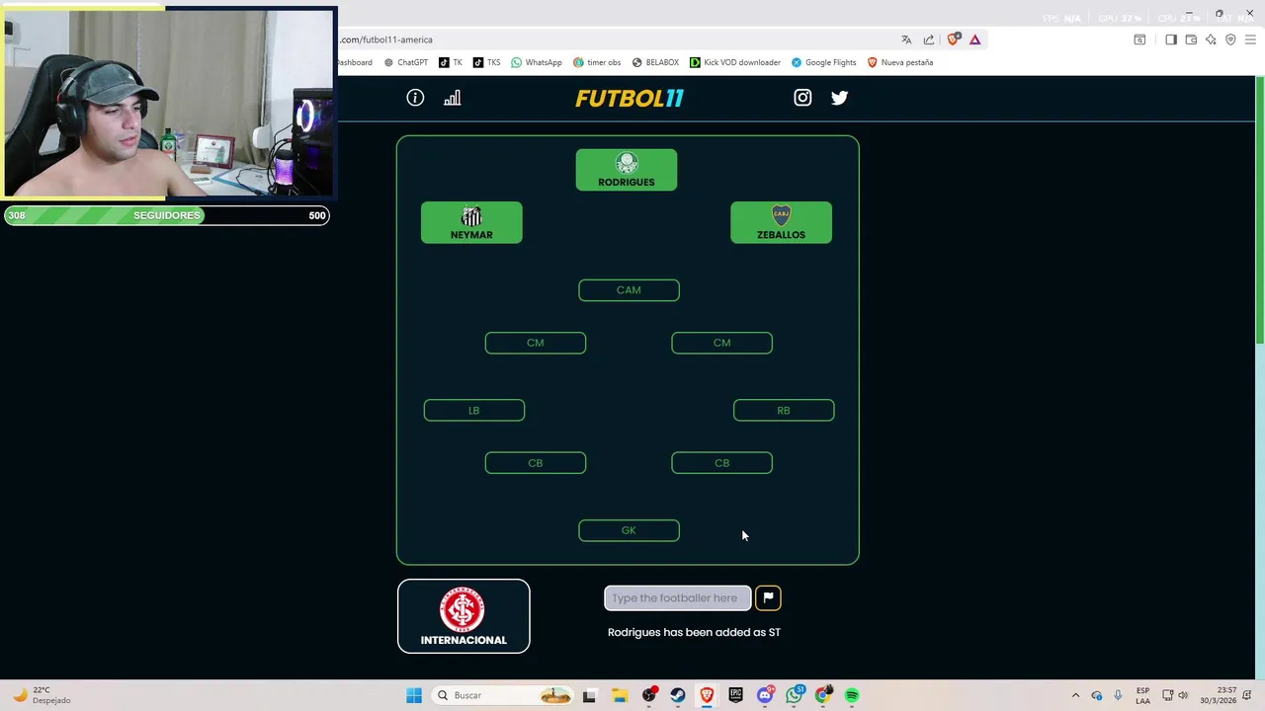The height and width of the screenshot is (711, 1265).
Task: Select the GK position slot
Action: point(629,530)
